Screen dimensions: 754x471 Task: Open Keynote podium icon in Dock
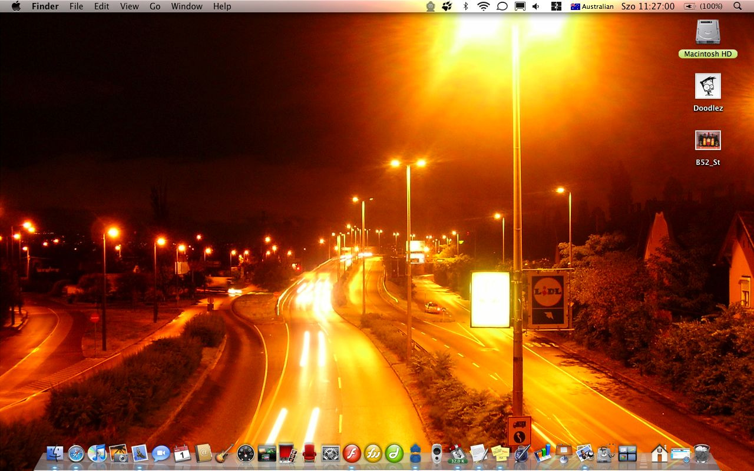tap(564, 453)
